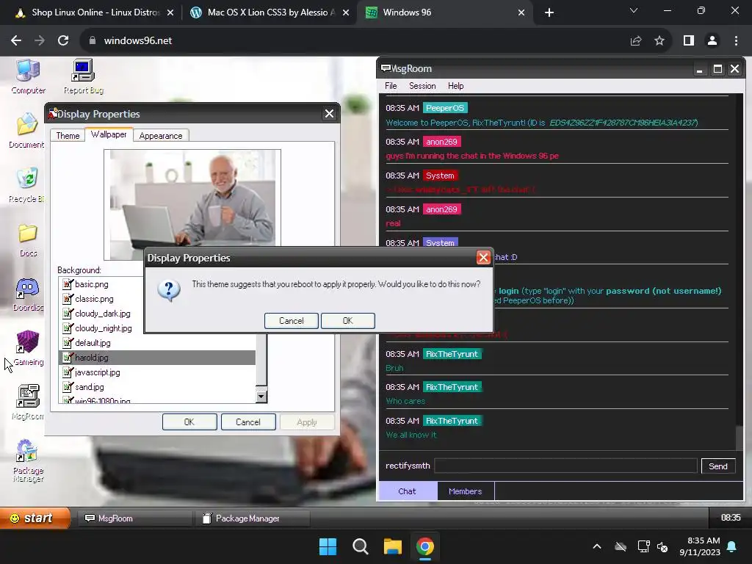The width and height of the screenshot is (752, 564).
Task: Click the Windows notification bell icon
Action: coord(732,546)
